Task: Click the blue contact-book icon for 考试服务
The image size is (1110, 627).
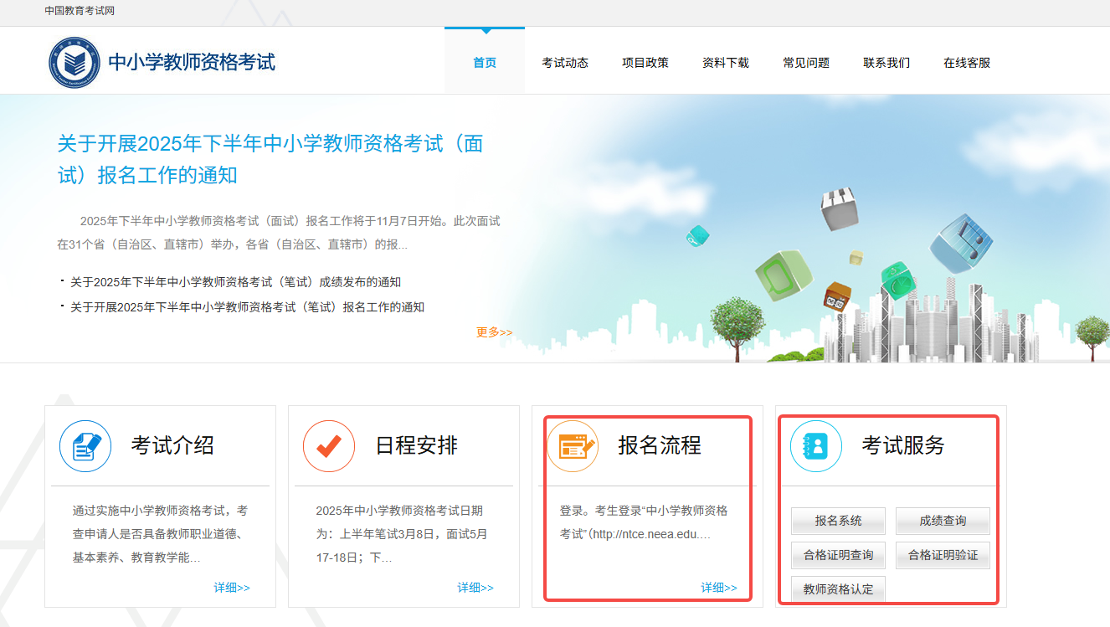Action: tap(816, 446)
